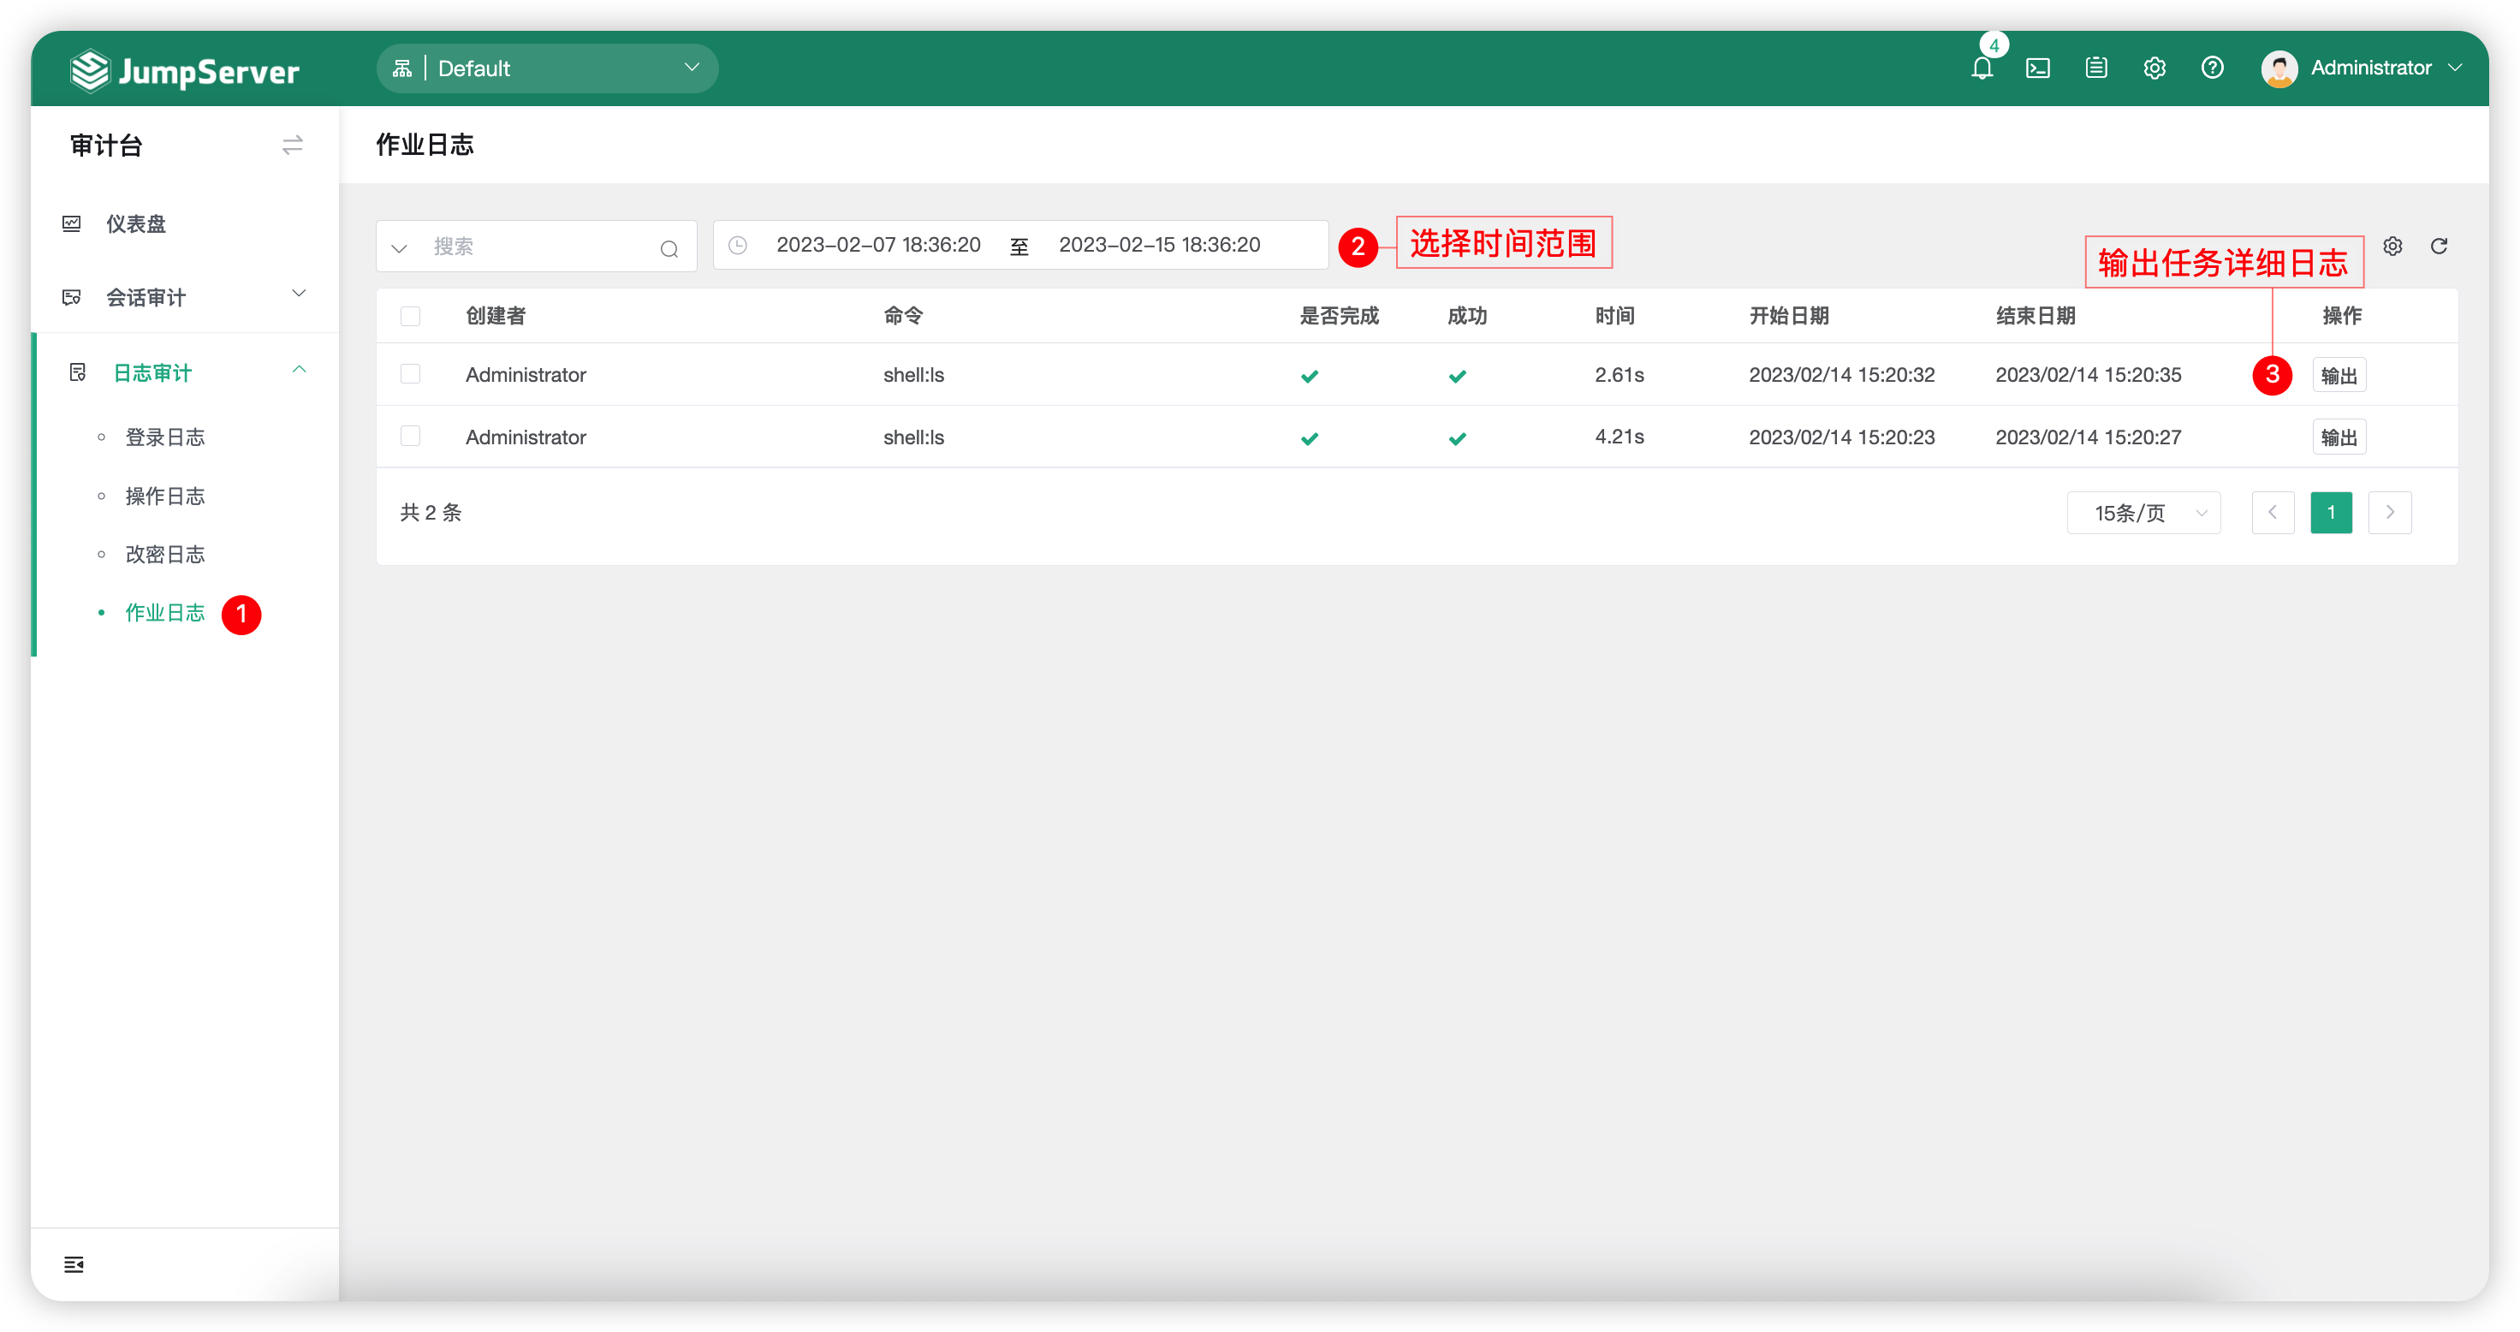The width and height of the screenshot is (2520, 1332).
Task: Tick the select-all checkbox in table header
Action: click(411, 316)
